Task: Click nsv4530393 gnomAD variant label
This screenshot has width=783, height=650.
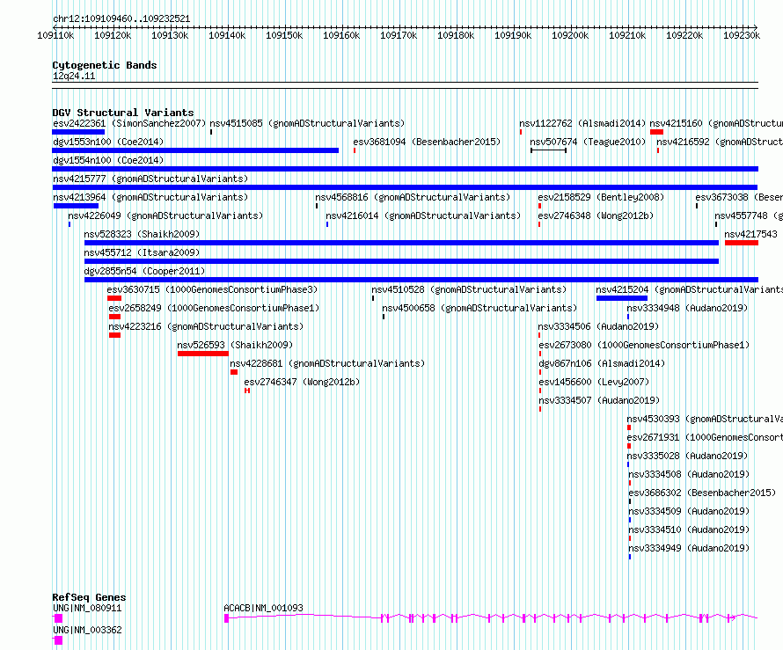Action: coord(705,419)
